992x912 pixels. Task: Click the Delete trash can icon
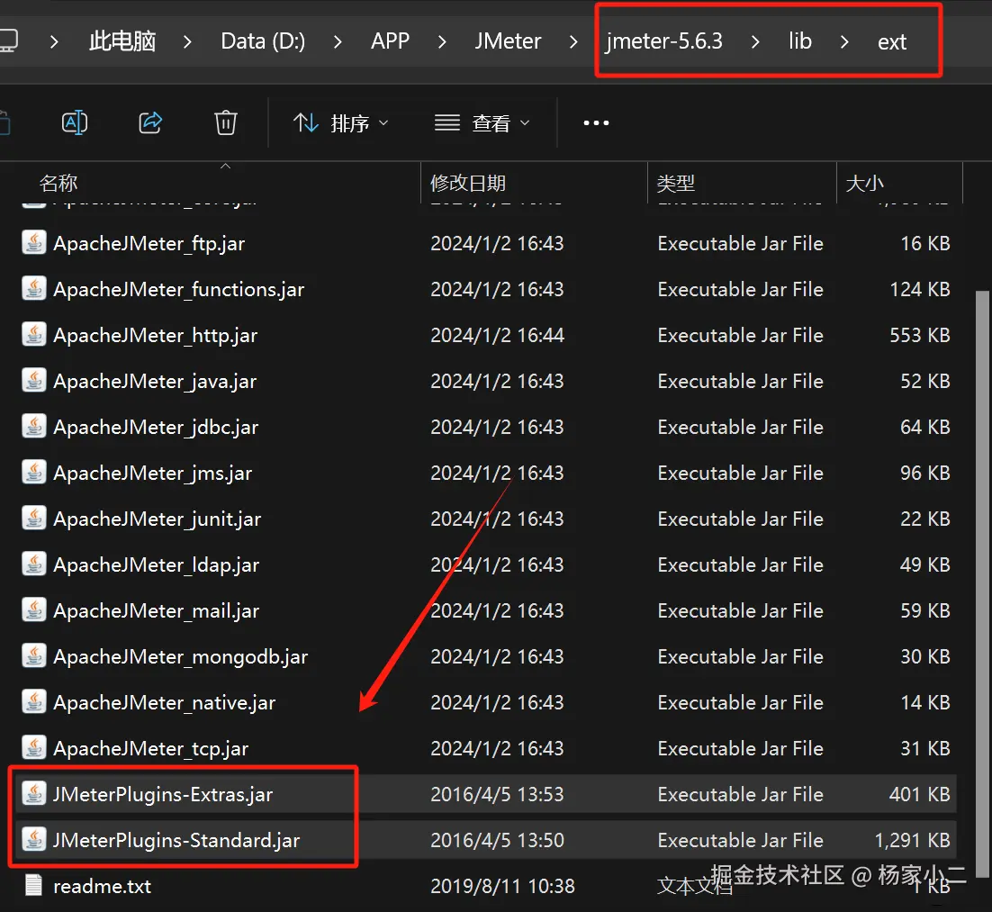click(226, 122)
